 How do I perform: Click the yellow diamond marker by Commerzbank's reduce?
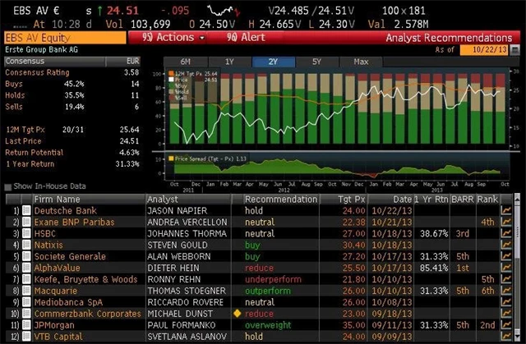238,314
